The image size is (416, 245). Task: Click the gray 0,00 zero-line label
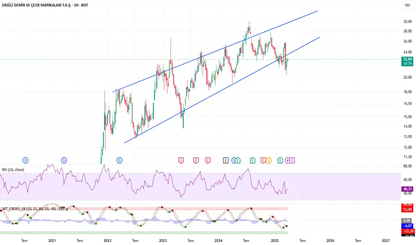coord(407,220)
